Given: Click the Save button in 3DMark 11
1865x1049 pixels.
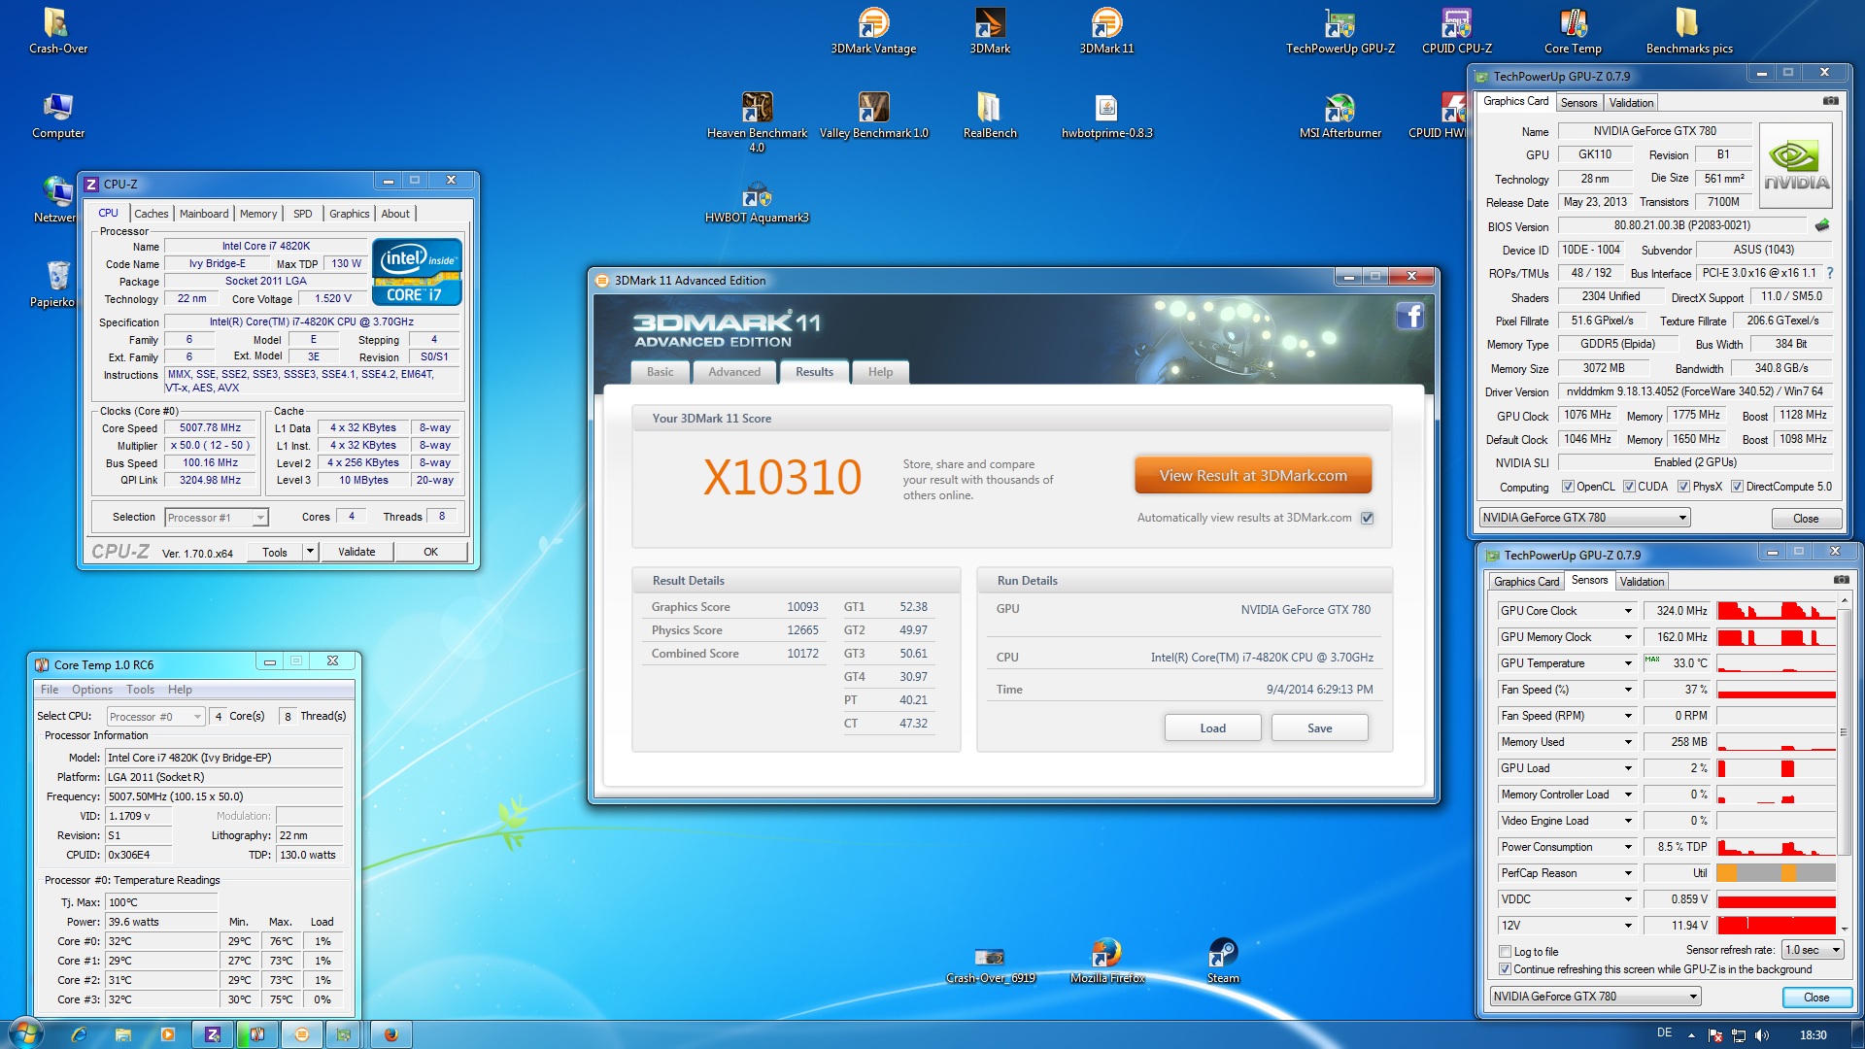Looking at the screenshot, I should click(1319, 728).
